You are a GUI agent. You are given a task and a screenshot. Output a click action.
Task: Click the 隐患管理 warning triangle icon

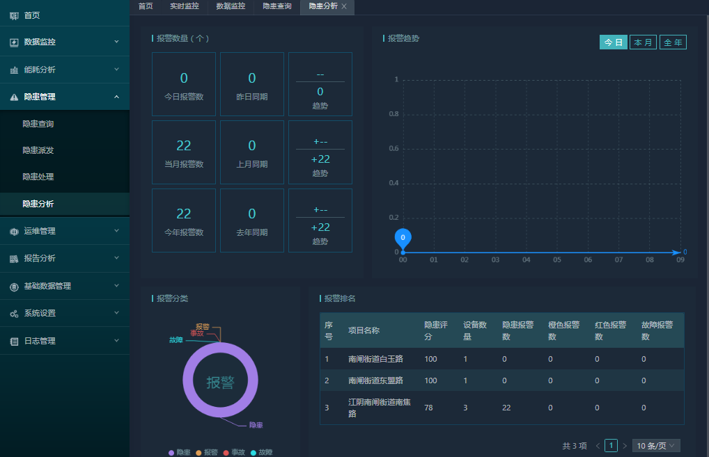pyautogui.click(x=14, y=97)
